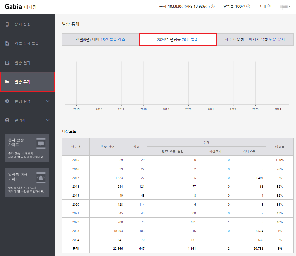Click the chart icon beside 발송 통계
The width and height of the screenshot is (296, 256).
click(x=7, y=82)
